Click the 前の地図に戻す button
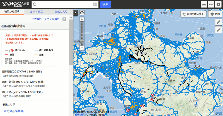The image size is (223, 116). [x=193, y=14]
